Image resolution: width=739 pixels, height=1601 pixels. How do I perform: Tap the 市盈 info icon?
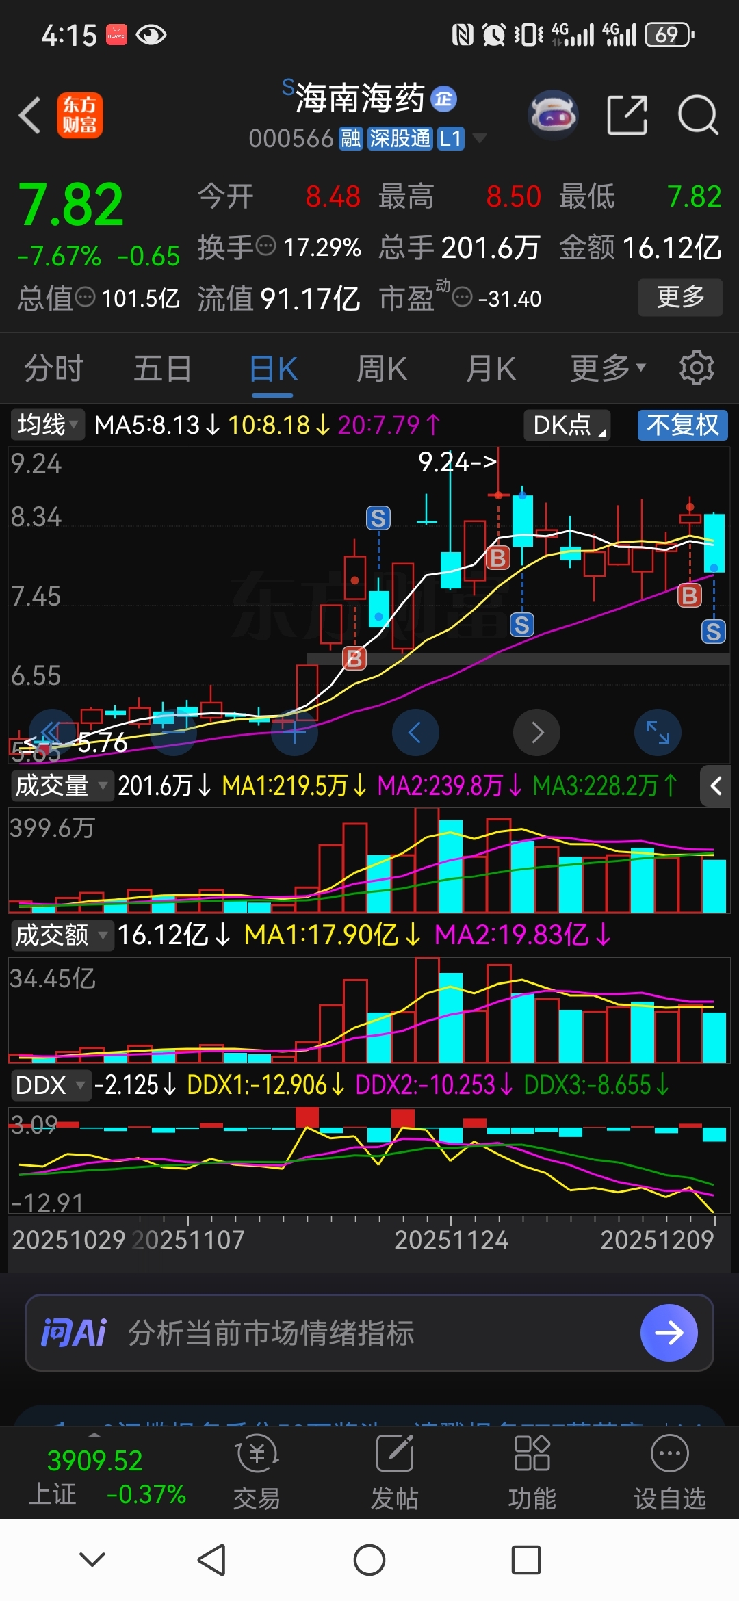pyautogui.click(x=463, y=297)
